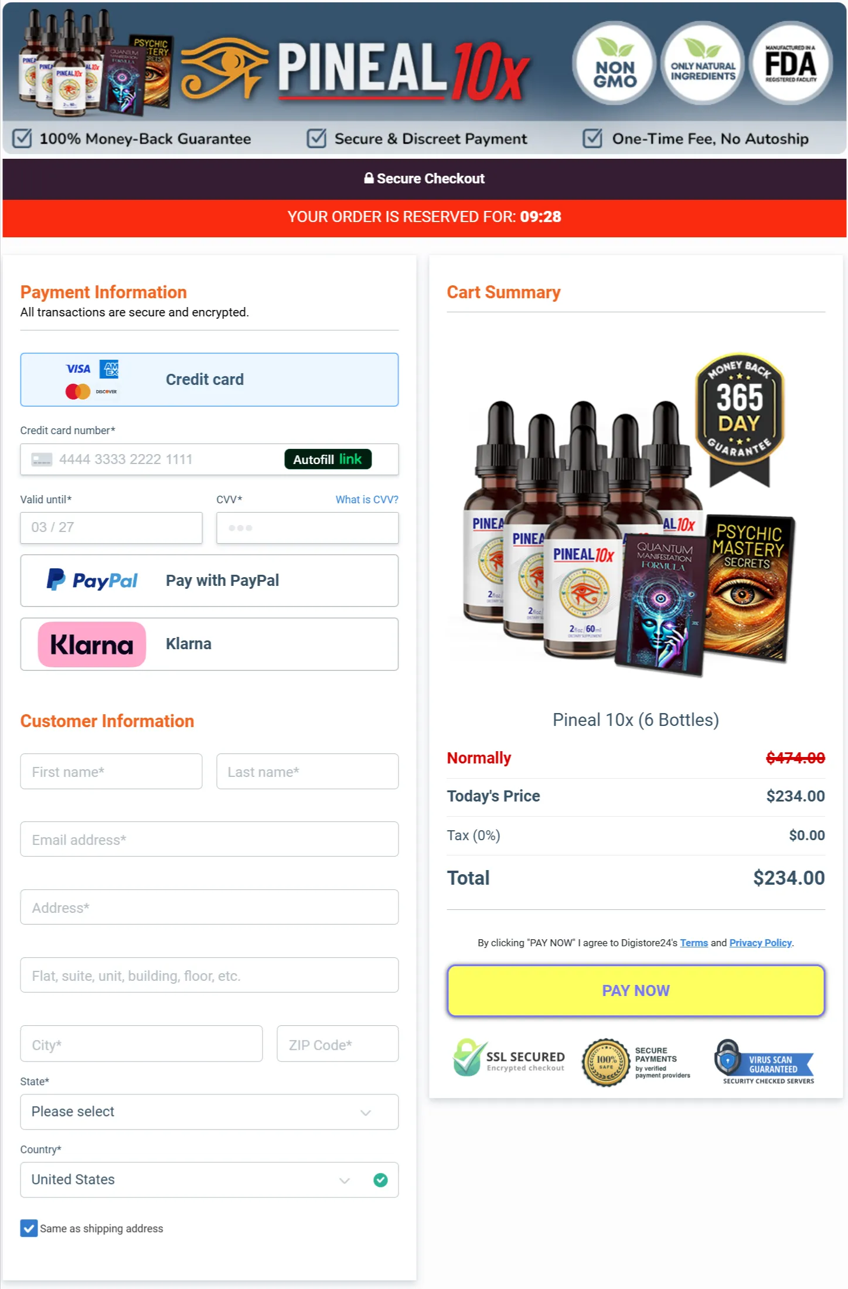Open the Country dropdown showing United States

[209, 1179]
